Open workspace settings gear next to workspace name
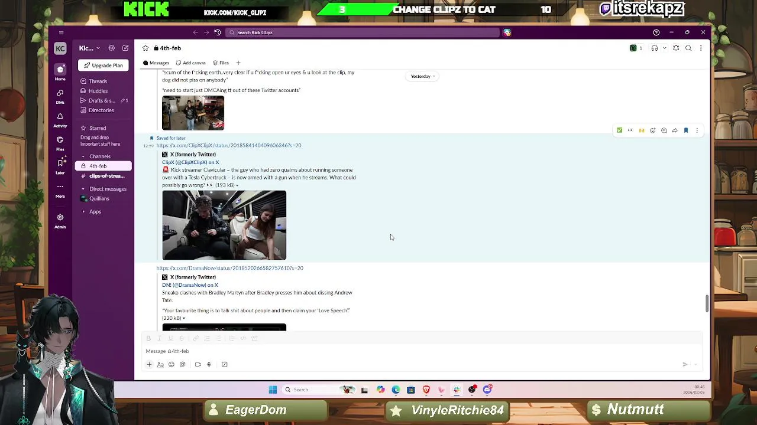 (111, 48)
